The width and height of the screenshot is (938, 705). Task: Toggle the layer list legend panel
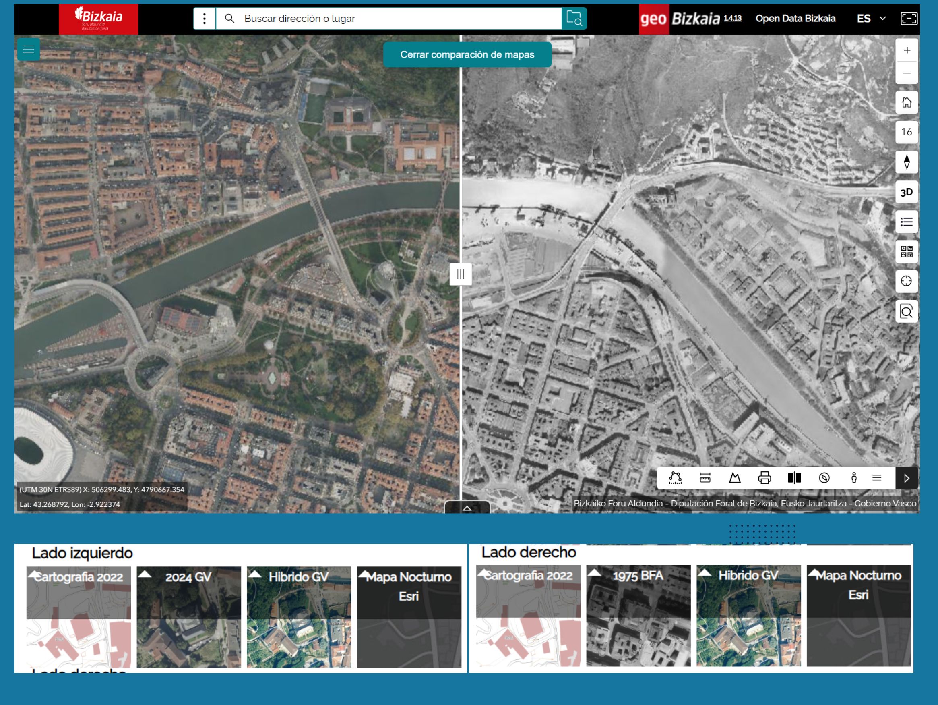[x=906, y=222]
